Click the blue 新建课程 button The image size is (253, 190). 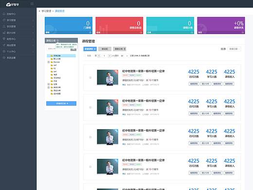tap(90, 49)
